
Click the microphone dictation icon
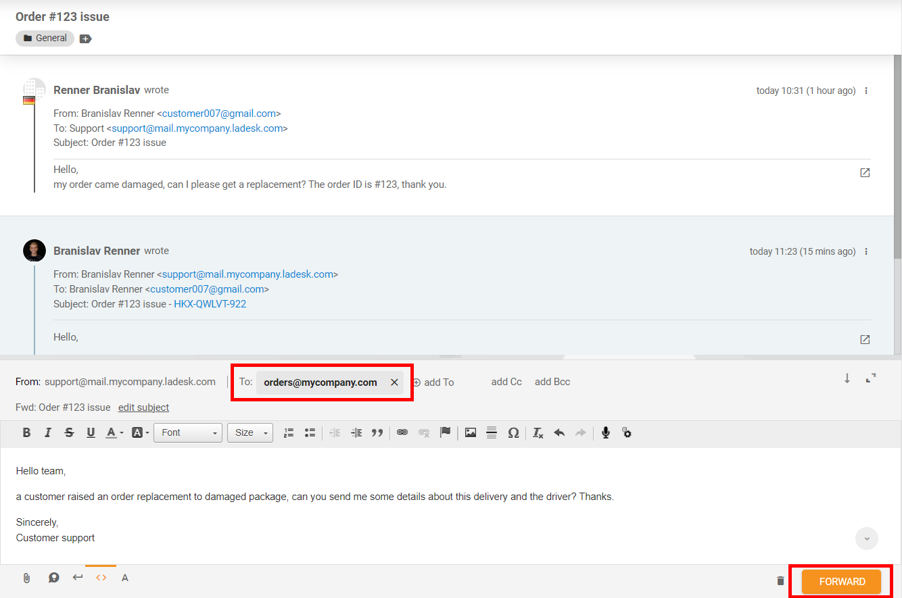pos(606,432)
